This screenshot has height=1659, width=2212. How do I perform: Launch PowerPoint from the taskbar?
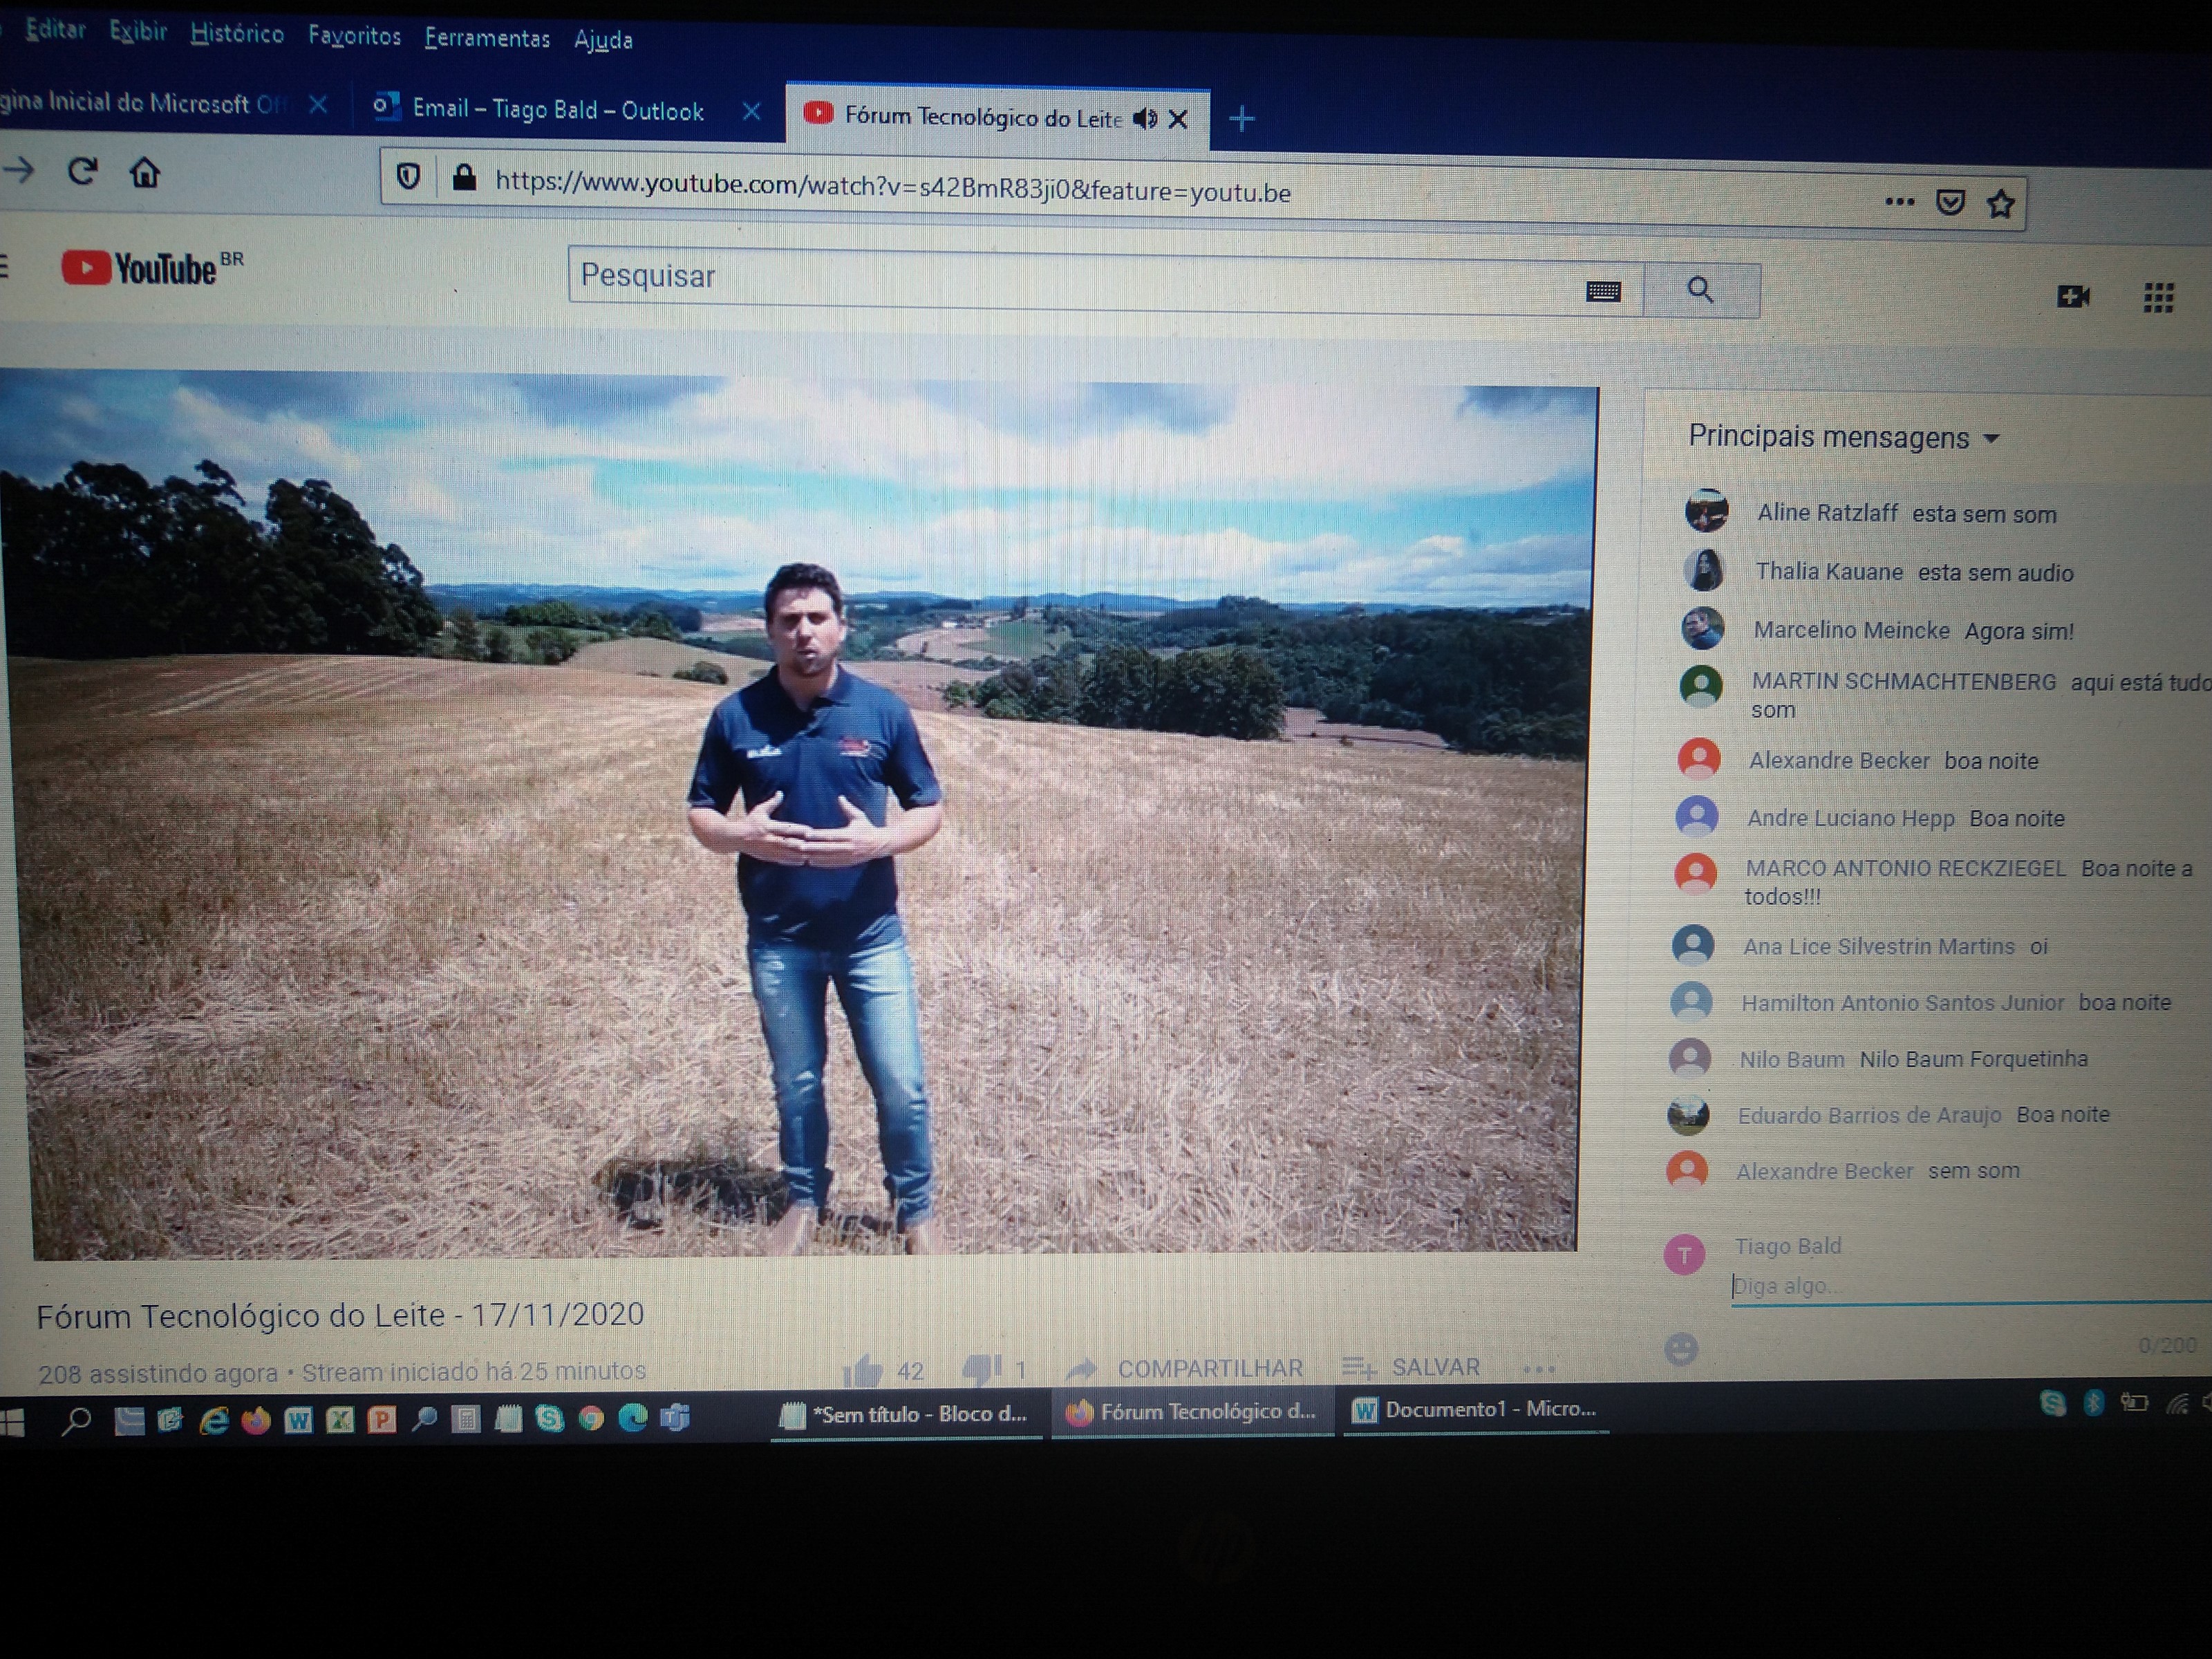coord(382,1419)
